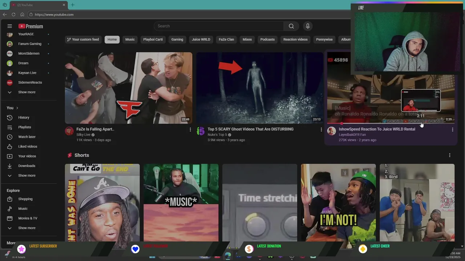The image size is (465, 261).
Task: Open Your custom feed button
Action: [83, 40]
